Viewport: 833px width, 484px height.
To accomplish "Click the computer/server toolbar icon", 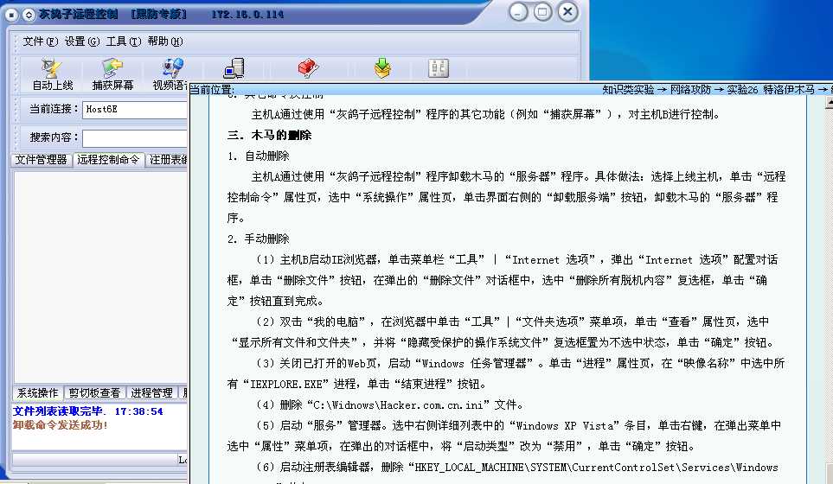I will tap(234, 68).
